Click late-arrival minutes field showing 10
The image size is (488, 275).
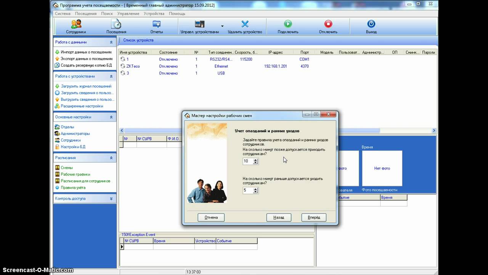(248, 161)
